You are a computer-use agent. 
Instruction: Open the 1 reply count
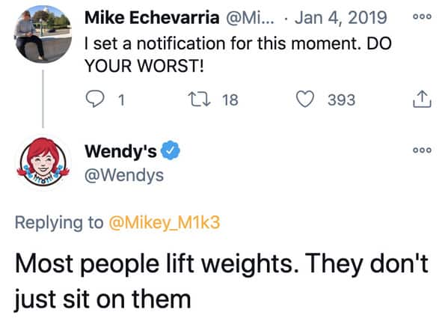coord(121,100)
